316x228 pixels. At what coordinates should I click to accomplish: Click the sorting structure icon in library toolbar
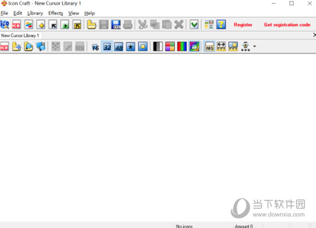click(245, 46)
